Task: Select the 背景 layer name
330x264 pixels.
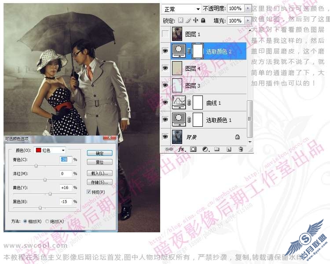Action: [x=191, y=137]
